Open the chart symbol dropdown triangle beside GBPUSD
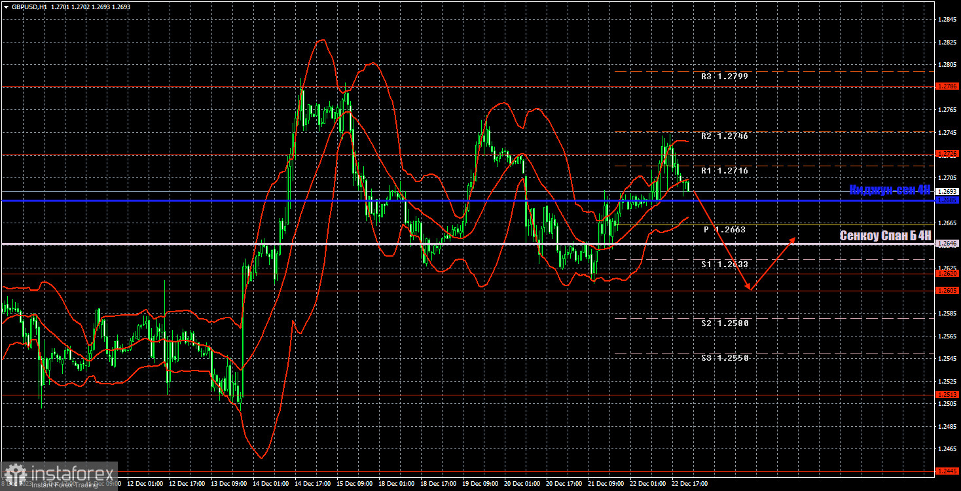 (x=6, y=7)
